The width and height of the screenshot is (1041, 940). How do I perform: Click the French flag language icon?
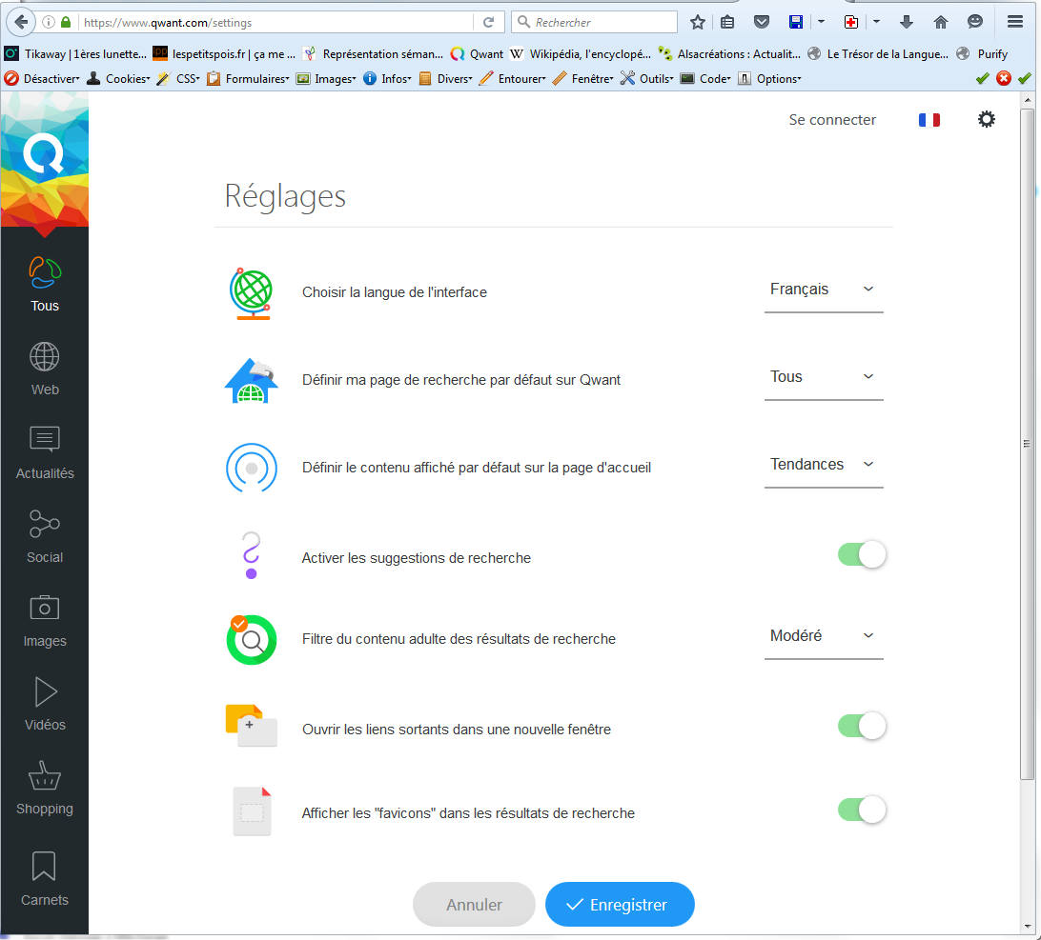click(x=929, y=120)
